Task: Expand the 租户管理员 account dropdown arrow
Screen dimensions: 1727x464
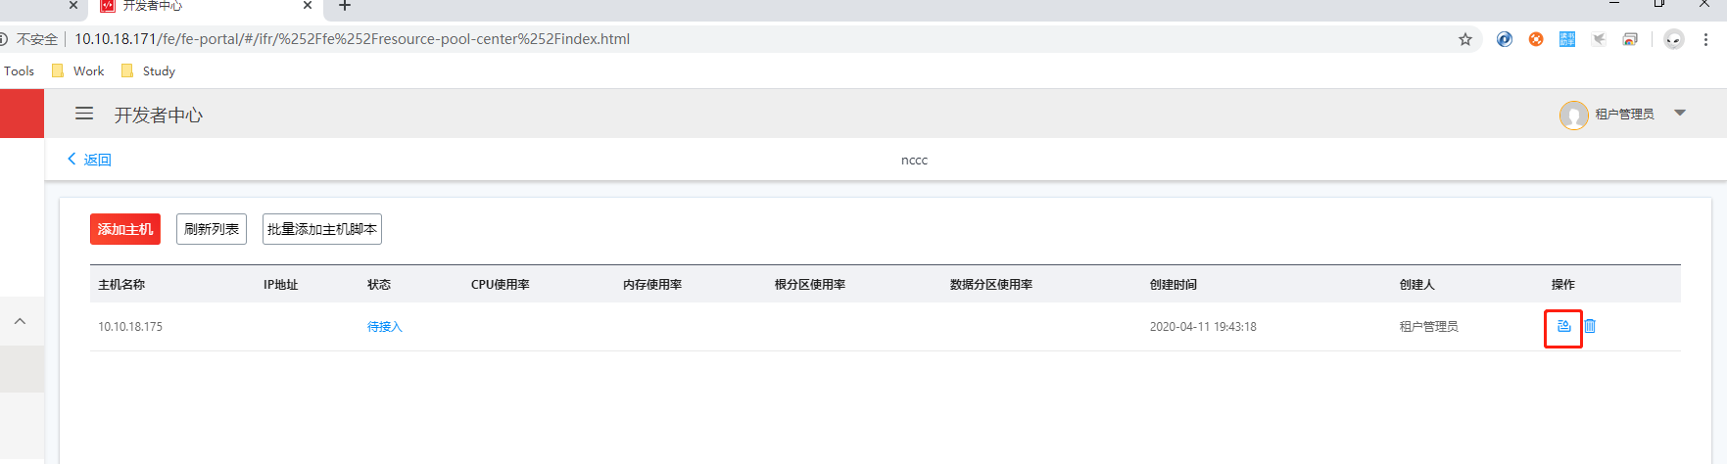Action: 1680,114
